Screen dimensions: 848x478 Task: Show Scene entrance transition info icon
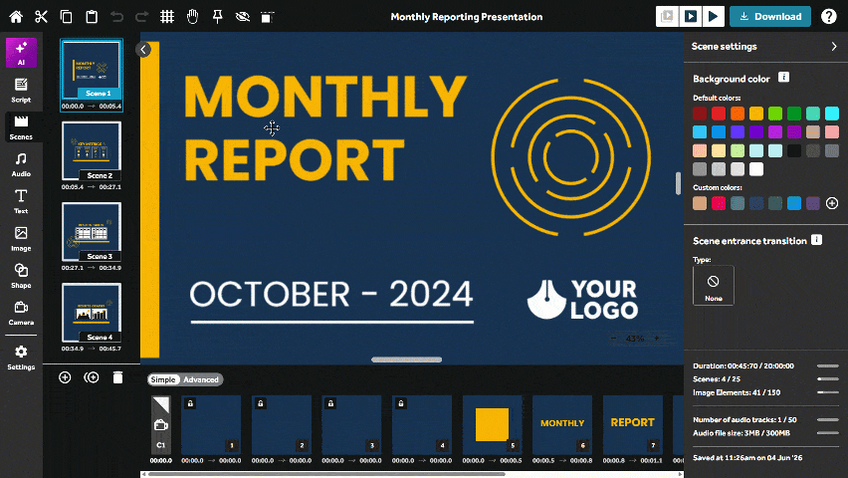(x=816, y=240)
